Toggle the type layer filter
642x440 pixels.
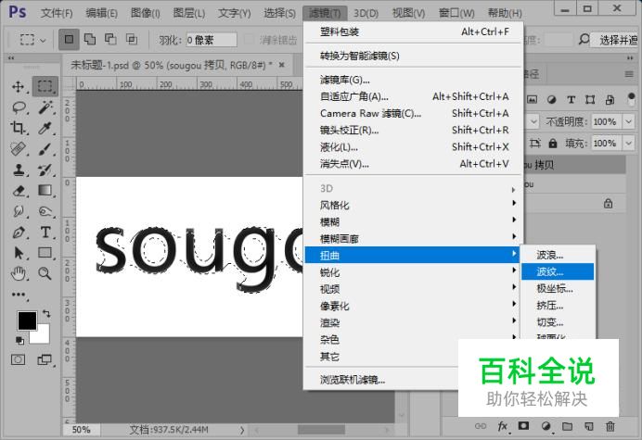tap(571, 99)
